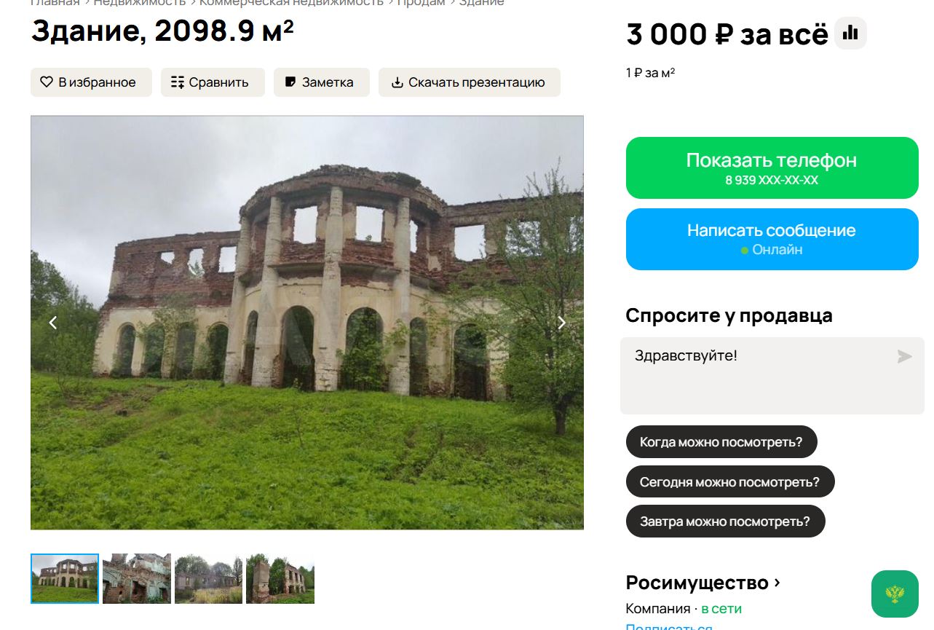Choose 'Когда можно посмотреть?' quick question
The height and width of the screenshot is (630, 934).
[x=721, y=442]
